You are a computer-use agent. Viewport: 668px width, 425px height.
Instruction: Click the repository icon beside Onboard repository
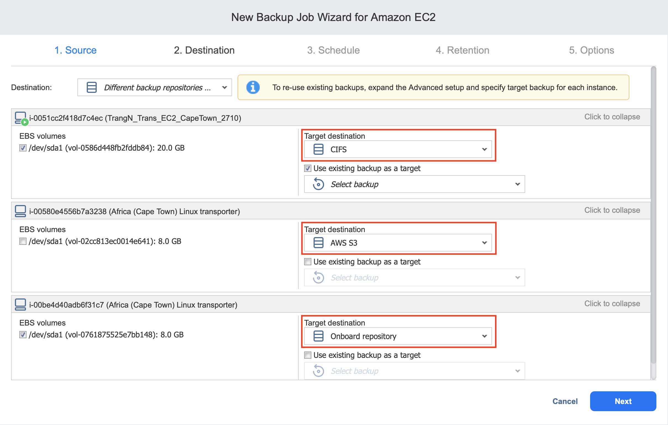(x=318, y=336)
